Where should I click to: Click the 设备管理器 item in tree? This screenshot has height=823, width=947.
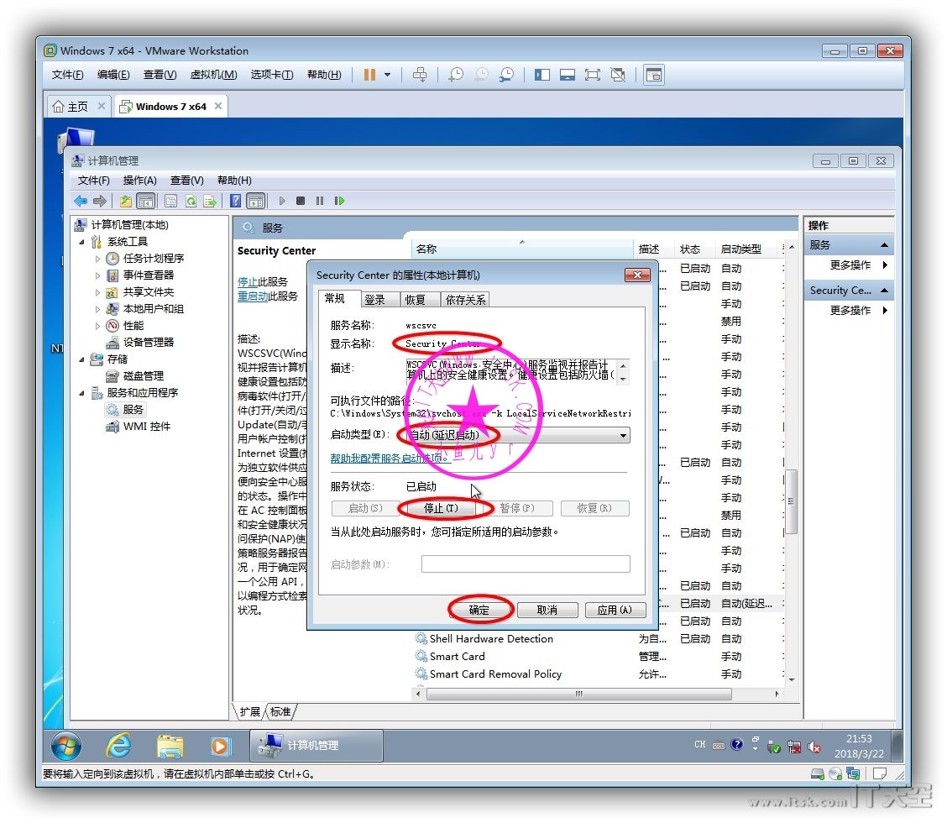[149, 343]
